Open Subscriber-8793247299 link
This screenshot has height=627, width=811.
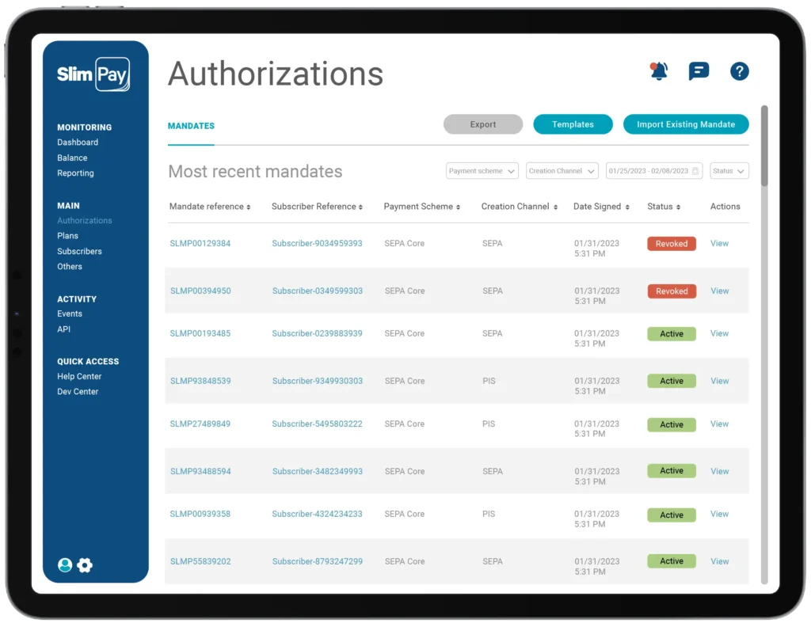[x=318, y=561]
